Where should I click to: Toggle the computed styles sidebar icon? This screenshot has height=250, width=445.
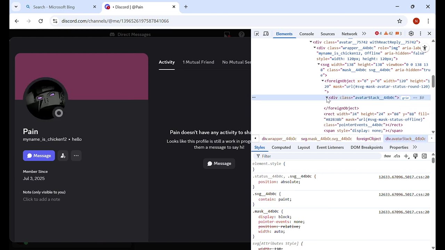coord(424,156)
